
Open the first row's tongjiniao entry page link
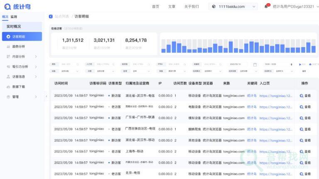[x=276, y=95]
